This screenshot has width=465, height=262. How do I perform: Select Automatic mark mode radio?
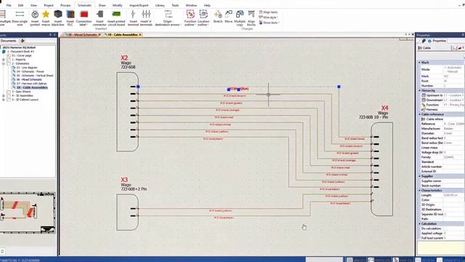[445, 68]
